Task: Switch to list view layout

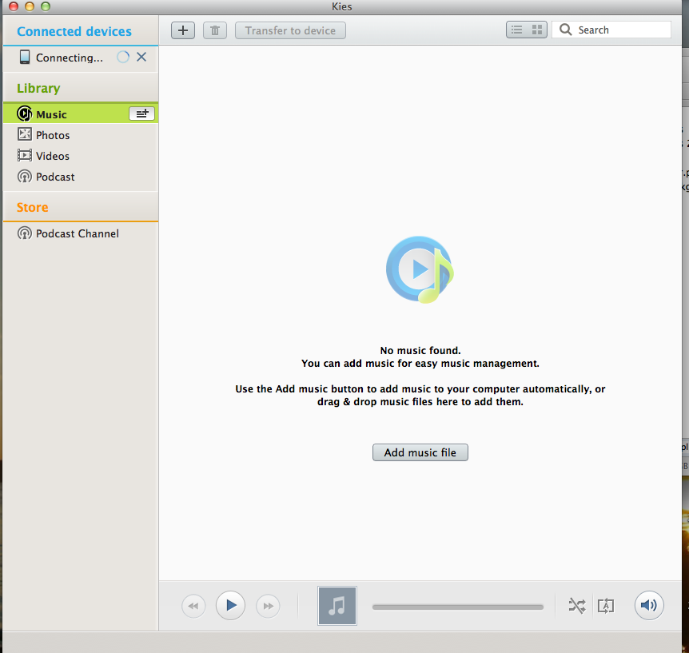Action: pyautogui.click(x=516, y=30)
